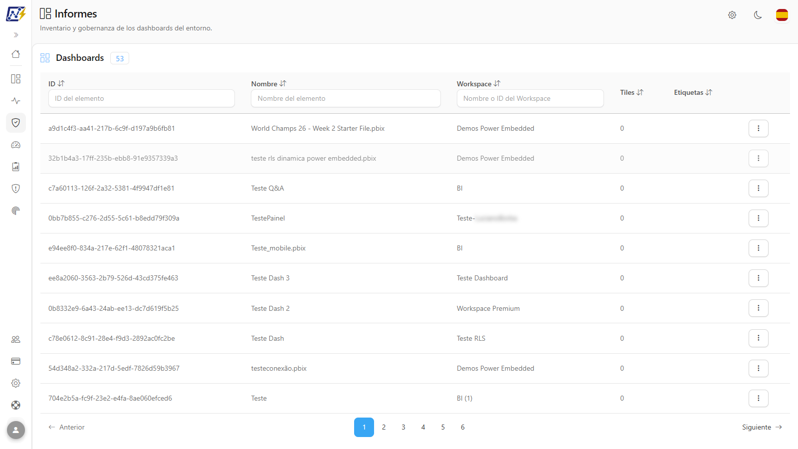
Task: Select the Workspace Premium cell
Action: click(488, 308)
